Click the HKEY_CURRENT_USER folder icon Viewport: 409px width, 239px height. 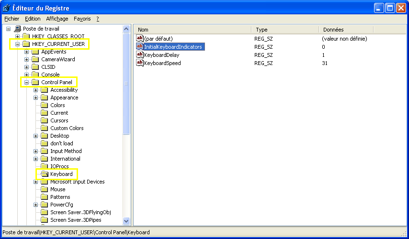26,44
